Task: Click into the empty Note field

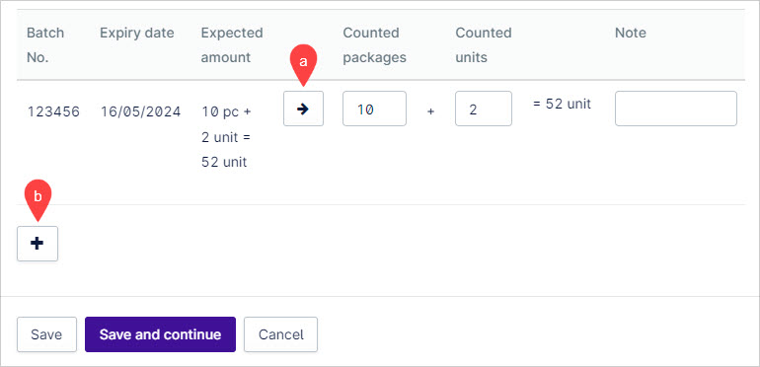Action: tap(676, 109)
